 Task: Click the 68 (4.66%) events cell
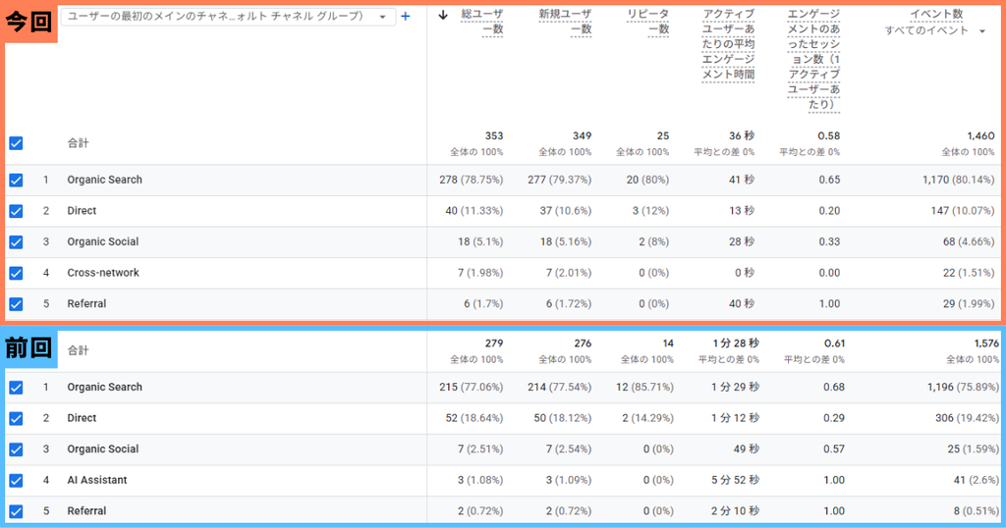tap(969, 241)
